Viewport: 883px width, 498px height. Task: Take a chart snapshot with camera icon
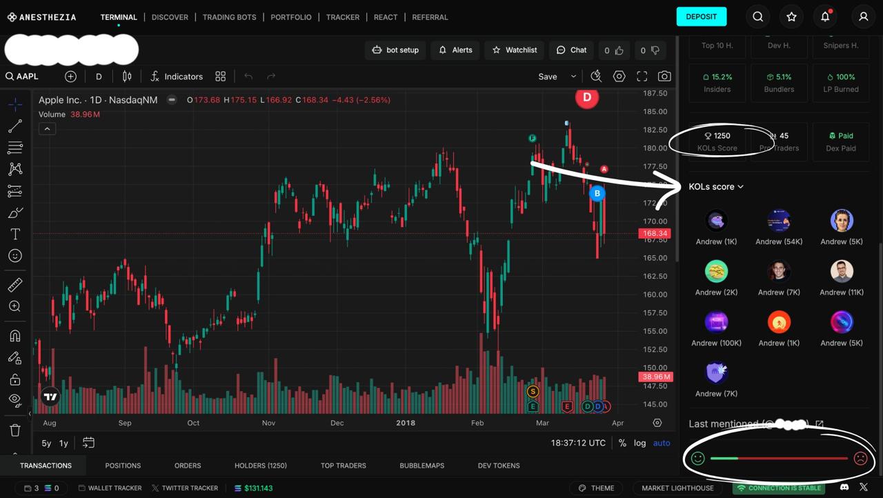(x=664, y=77)
